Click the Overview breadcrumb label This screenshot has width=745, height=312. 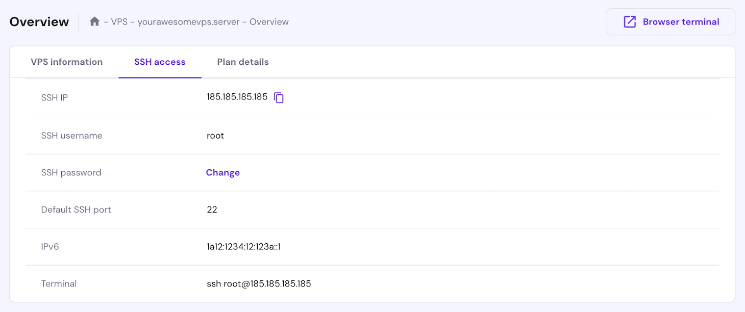269,21
